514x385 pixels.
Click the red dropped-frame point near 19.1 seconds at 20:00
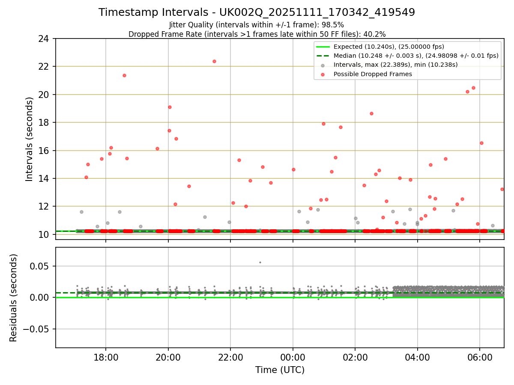tap(170, 107)
